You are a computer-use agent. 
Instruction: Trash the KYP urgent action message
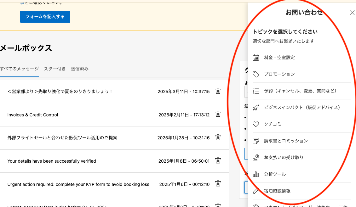click(218, 183)
